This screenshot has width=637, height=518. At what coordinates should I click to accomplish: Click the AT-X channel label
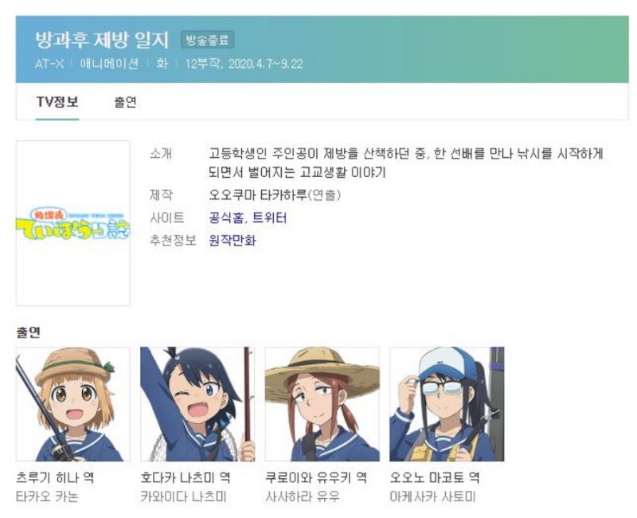point(49,64)
